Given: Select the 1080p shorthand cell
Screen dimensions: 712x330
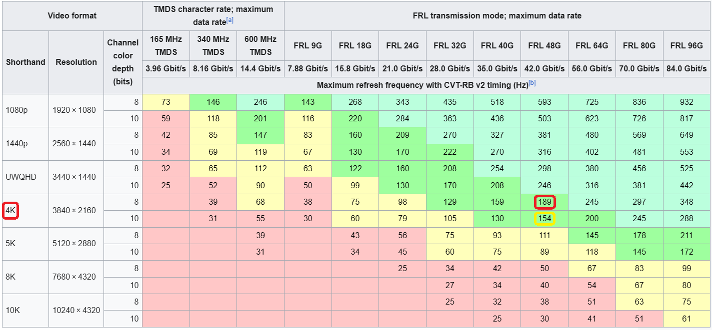Looking at the screenshot, I should coord(25,110).
